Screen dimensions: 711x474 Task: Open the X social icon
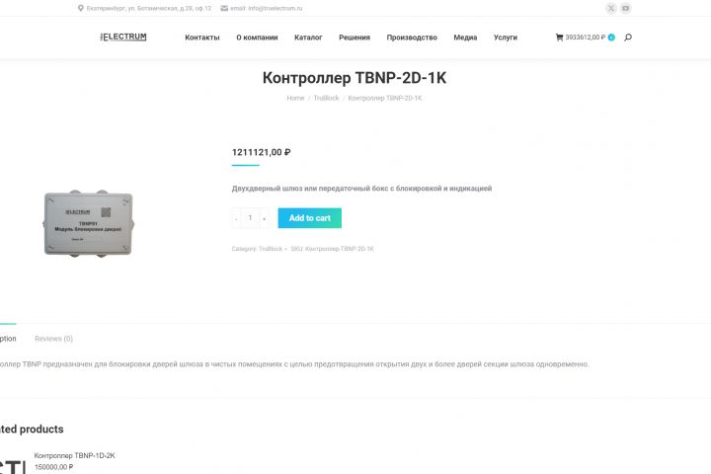tap(611, 8)
